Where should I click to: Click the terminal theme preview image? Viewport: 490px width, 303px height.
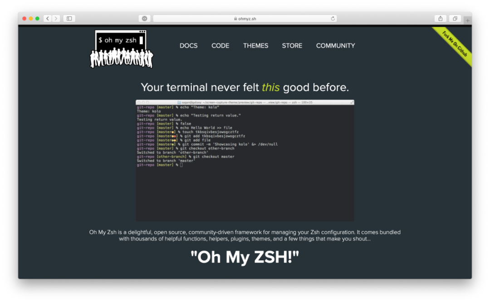(x=245, y=160)
